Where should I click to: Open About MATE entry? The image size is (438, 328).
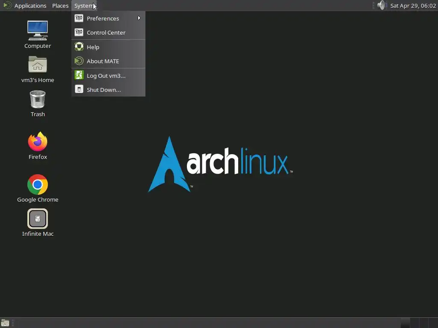pos(108,61)
